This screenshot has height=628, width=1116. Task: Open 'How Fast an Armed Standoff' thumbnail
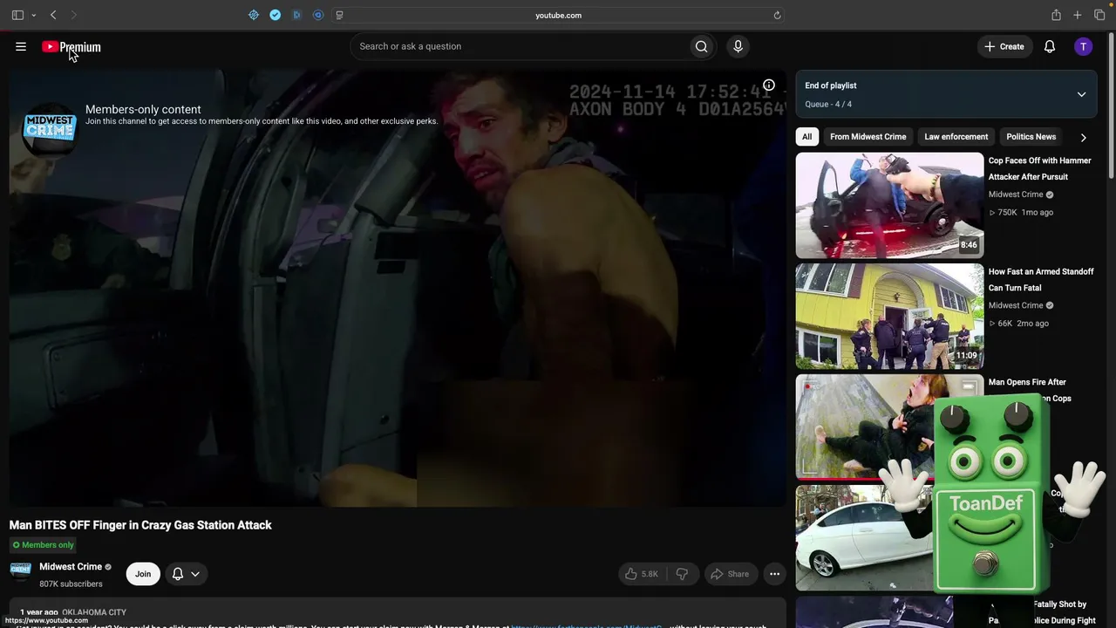[x=889, y=317]
